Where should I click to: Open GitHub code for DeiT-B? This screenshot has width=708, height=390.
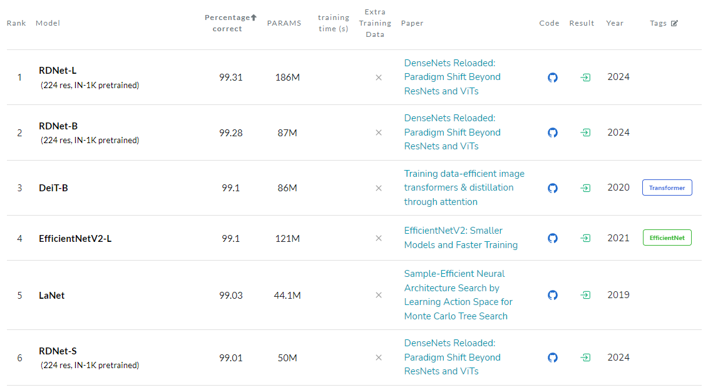click(x=552, y=188)
